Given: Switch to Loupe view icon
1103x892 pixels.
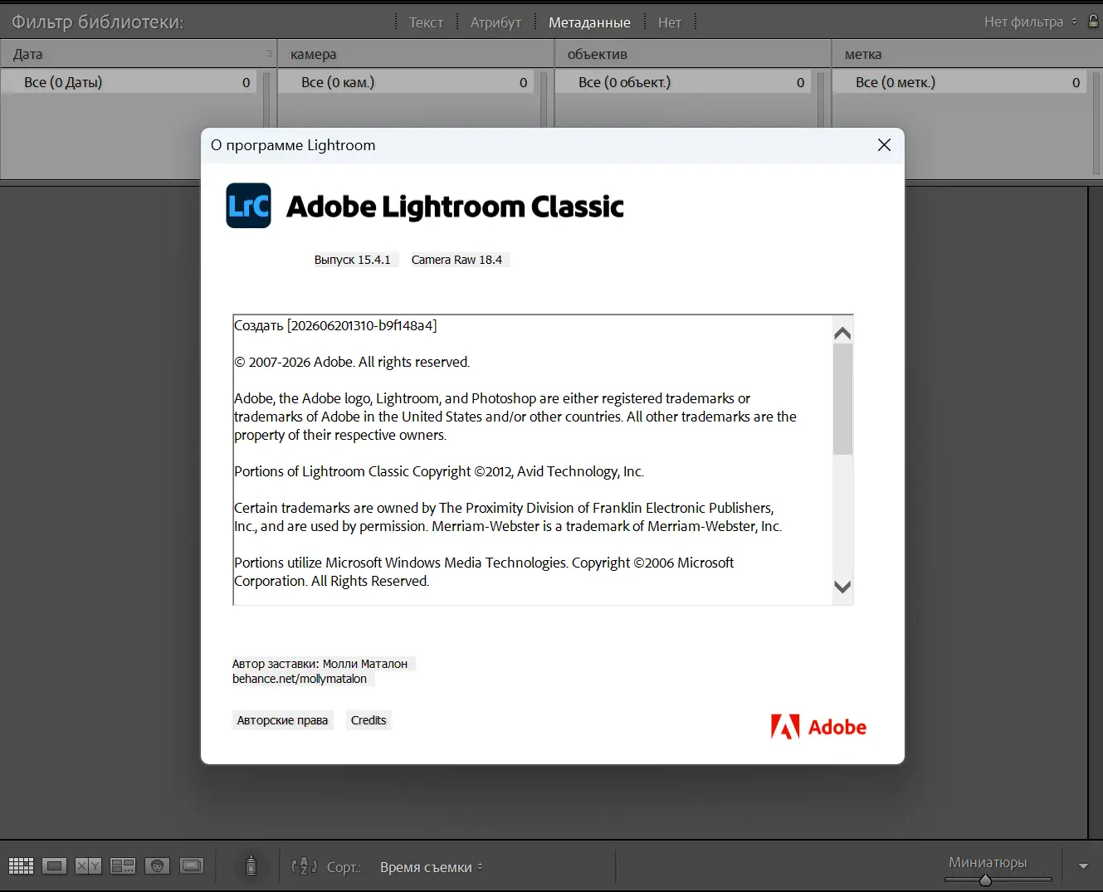Looking at the screenshot, I should (x=54, y=866).
